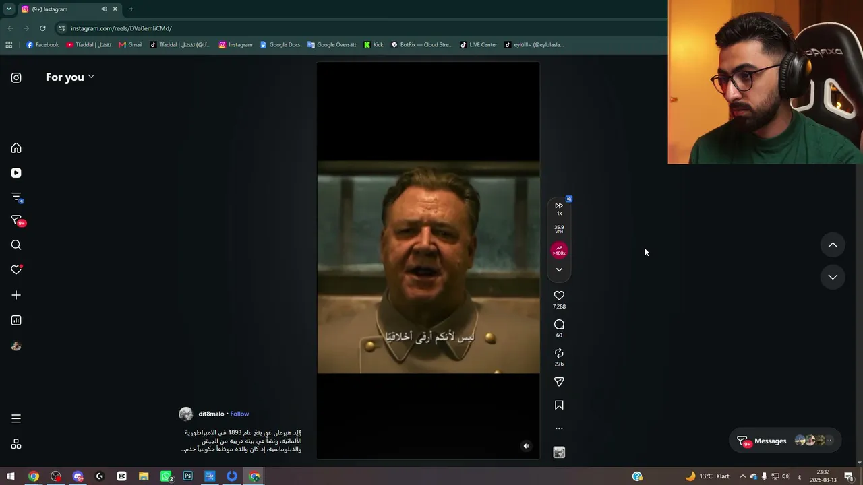Show hidden system tray icons
The height and width of the screenshot is (485, 863).
tap(743, 476)
